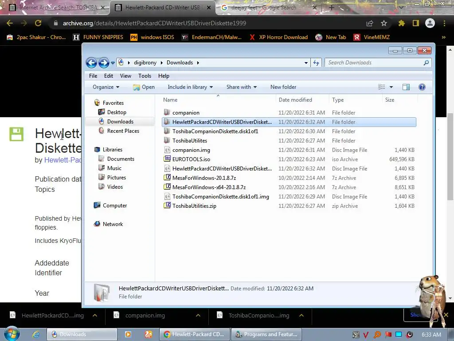Screen dimensions: 454x341
Task: Open the Chrome profile avatar
Action: [x=430, y=23]
